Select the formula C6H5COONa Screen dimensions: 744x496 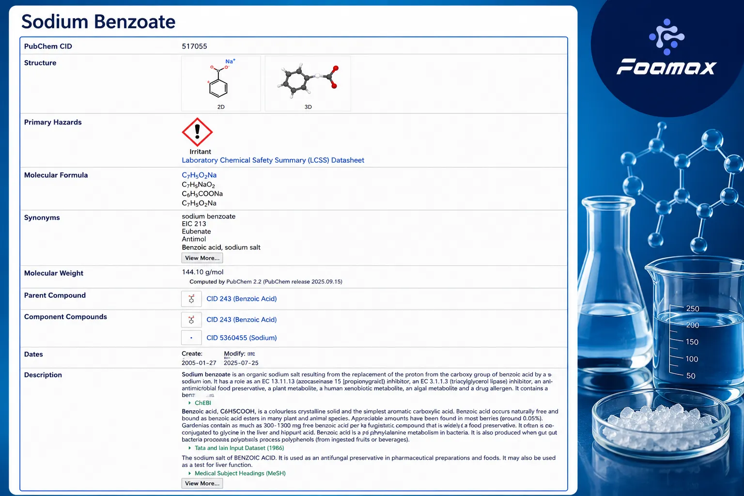[202, 194]
